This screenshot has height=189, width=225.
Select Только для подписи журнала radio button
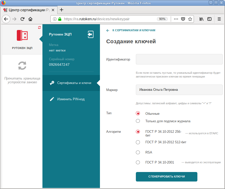pyautogui.click(x=138, y=121)
